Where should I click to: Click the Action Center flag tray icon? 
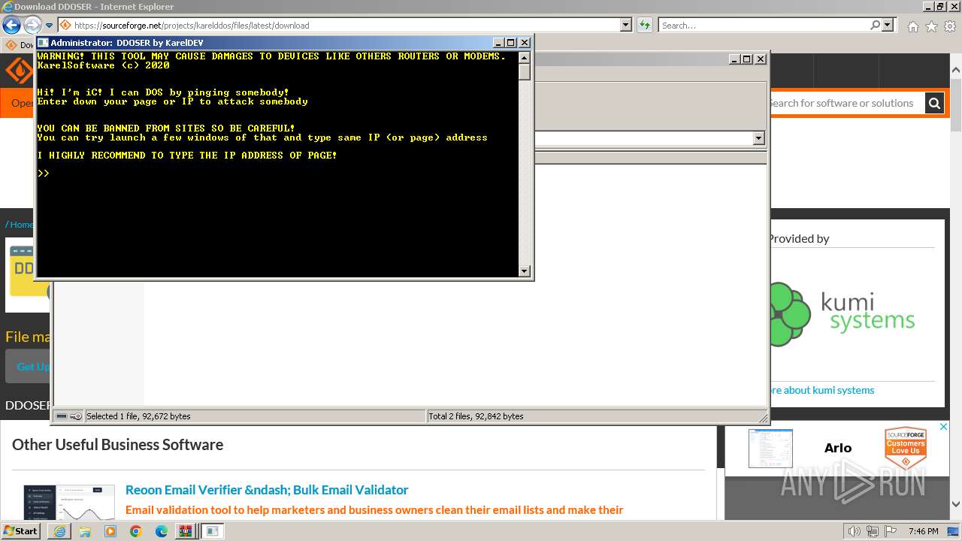click(x=891, y=531)
